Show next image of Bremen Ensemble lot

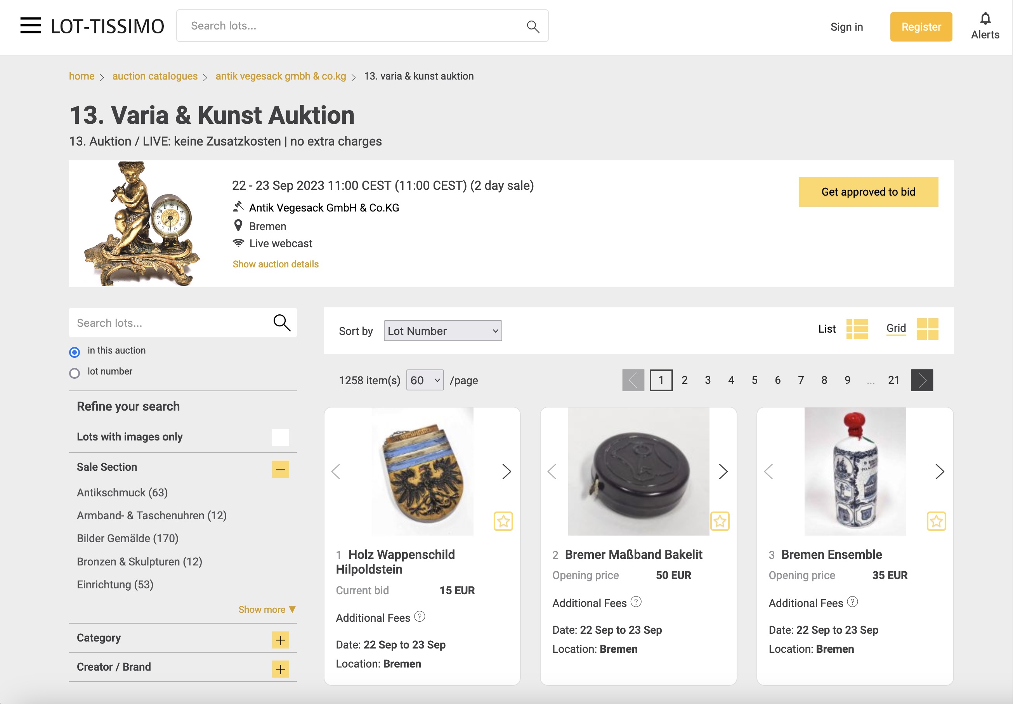tap(939, 471)
